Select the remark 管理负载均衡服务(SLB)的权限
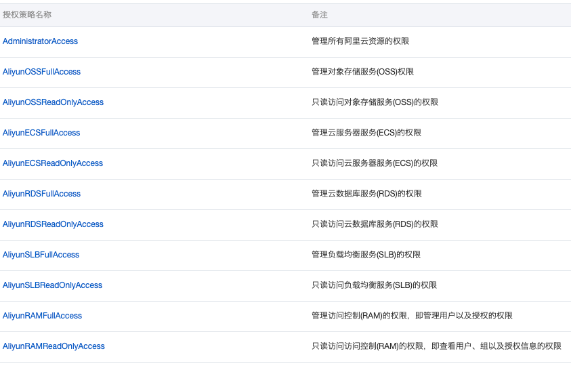The height and width of the screenshot is (370, 571). (366, 255)
